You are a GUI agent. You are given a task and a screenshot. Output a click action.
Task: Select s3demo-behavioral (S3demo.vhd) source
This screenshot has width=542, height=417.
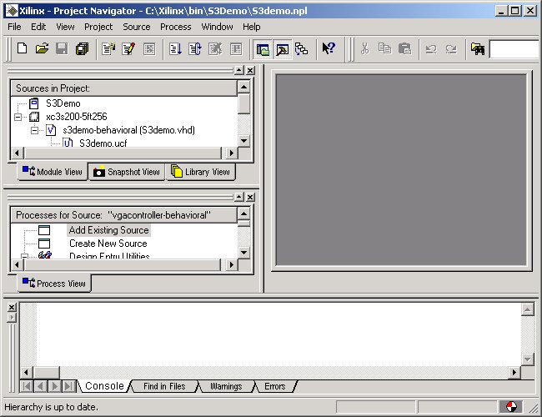128,130
